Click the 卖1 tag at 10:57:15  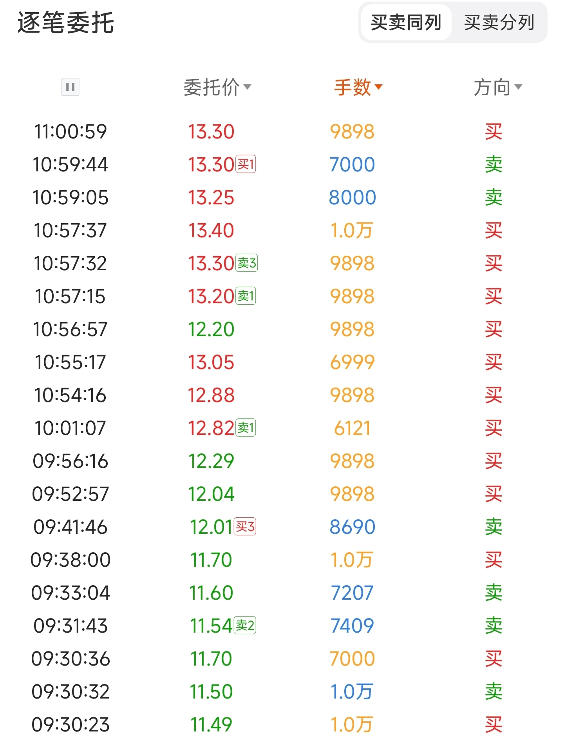pyautogui.click(x=246, y=296)
